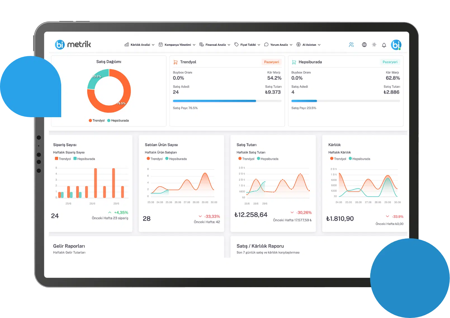Click the bi profile avatar
The height and width of the screenshot is (318, 450).
tap(396, 45)
